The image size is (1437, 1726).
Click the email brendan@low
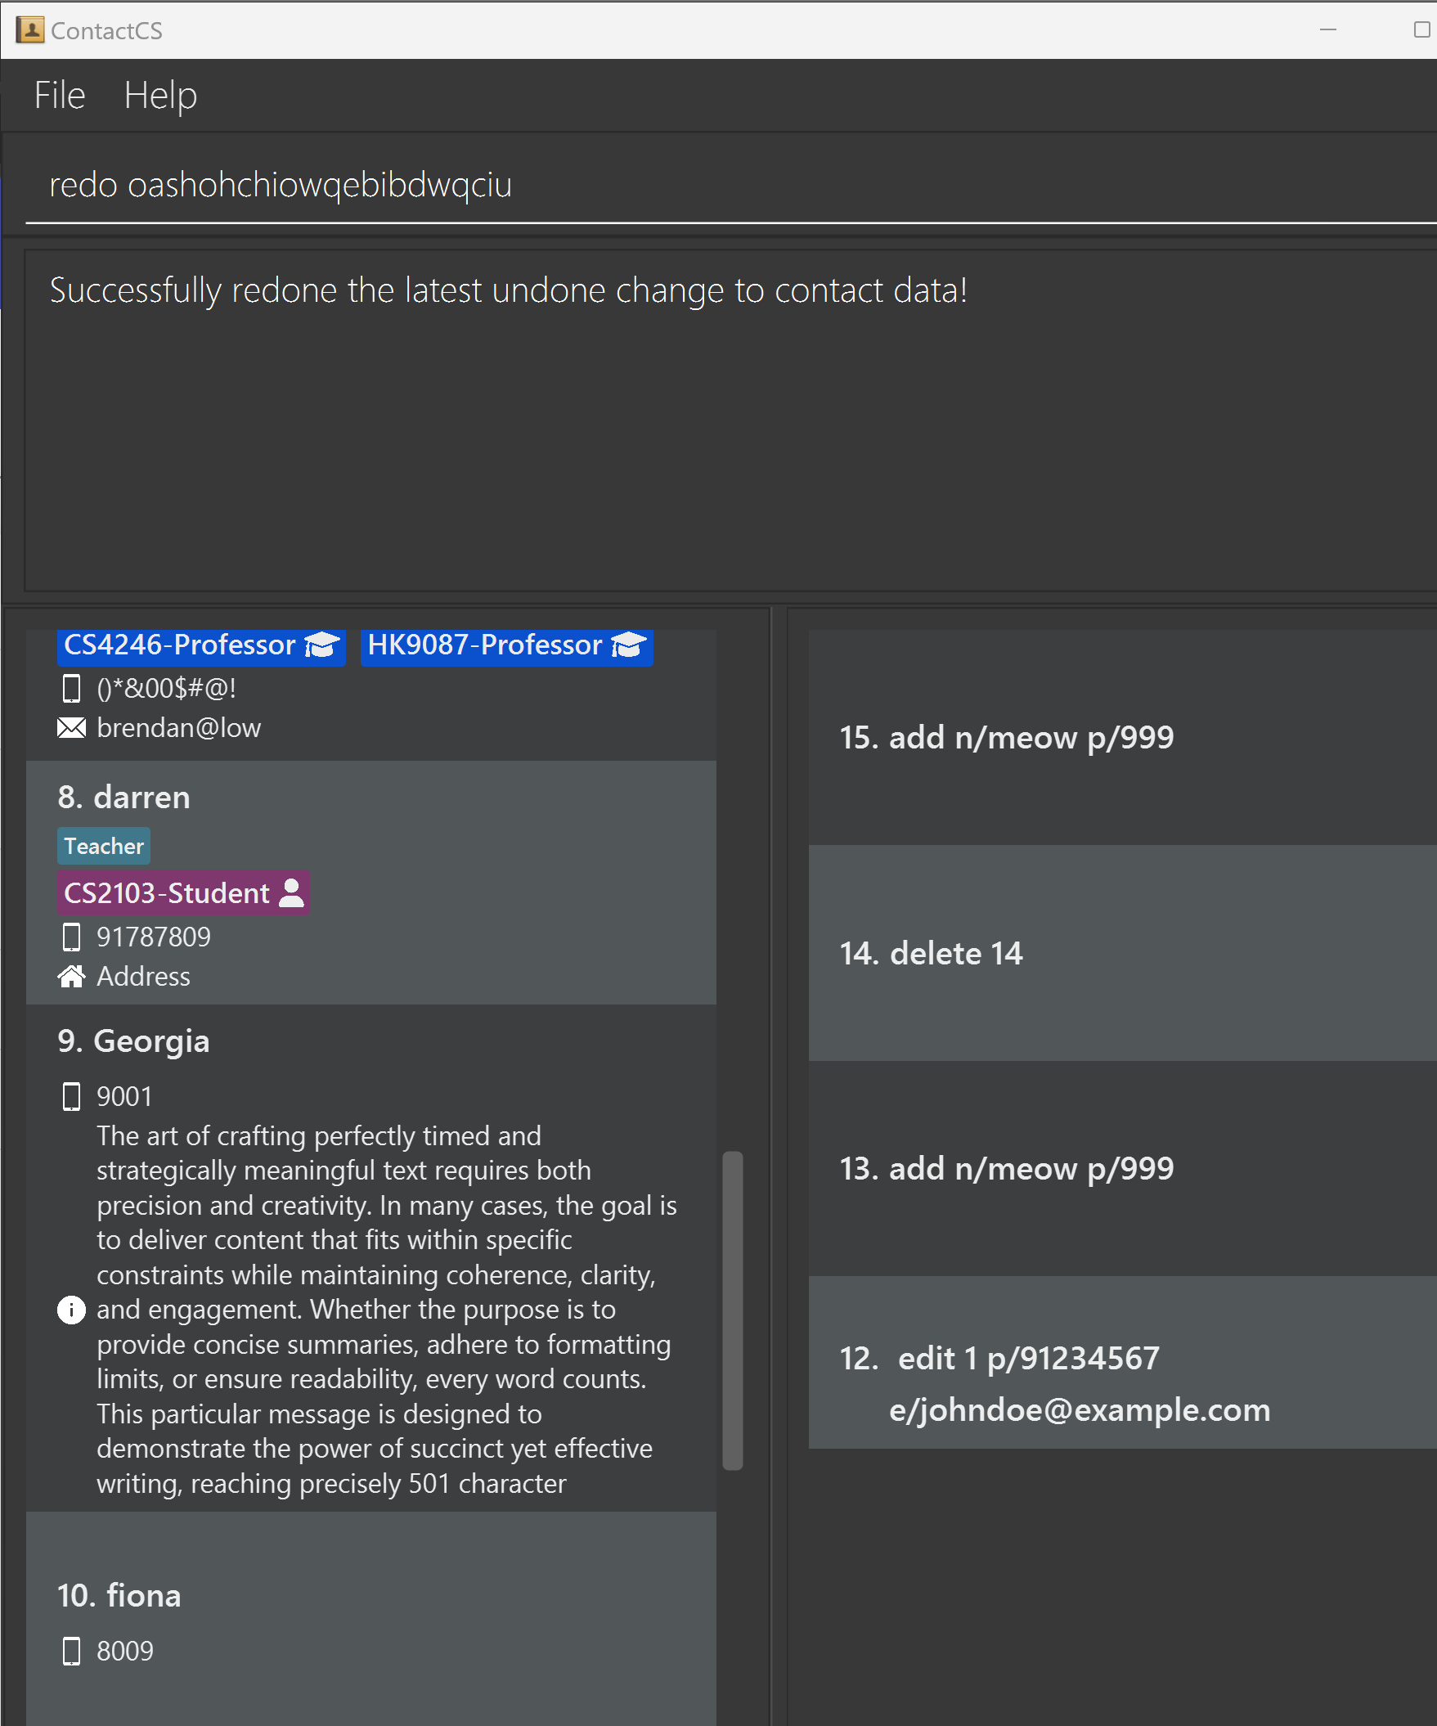pyautogui.click(x=179, y=728)
